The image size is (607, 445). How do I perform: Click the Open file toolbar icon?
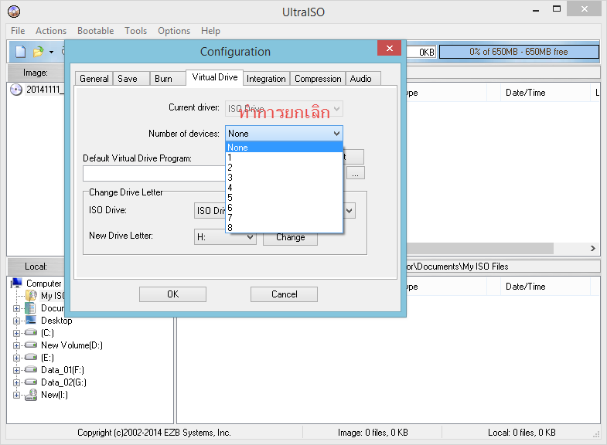[39, 52]
